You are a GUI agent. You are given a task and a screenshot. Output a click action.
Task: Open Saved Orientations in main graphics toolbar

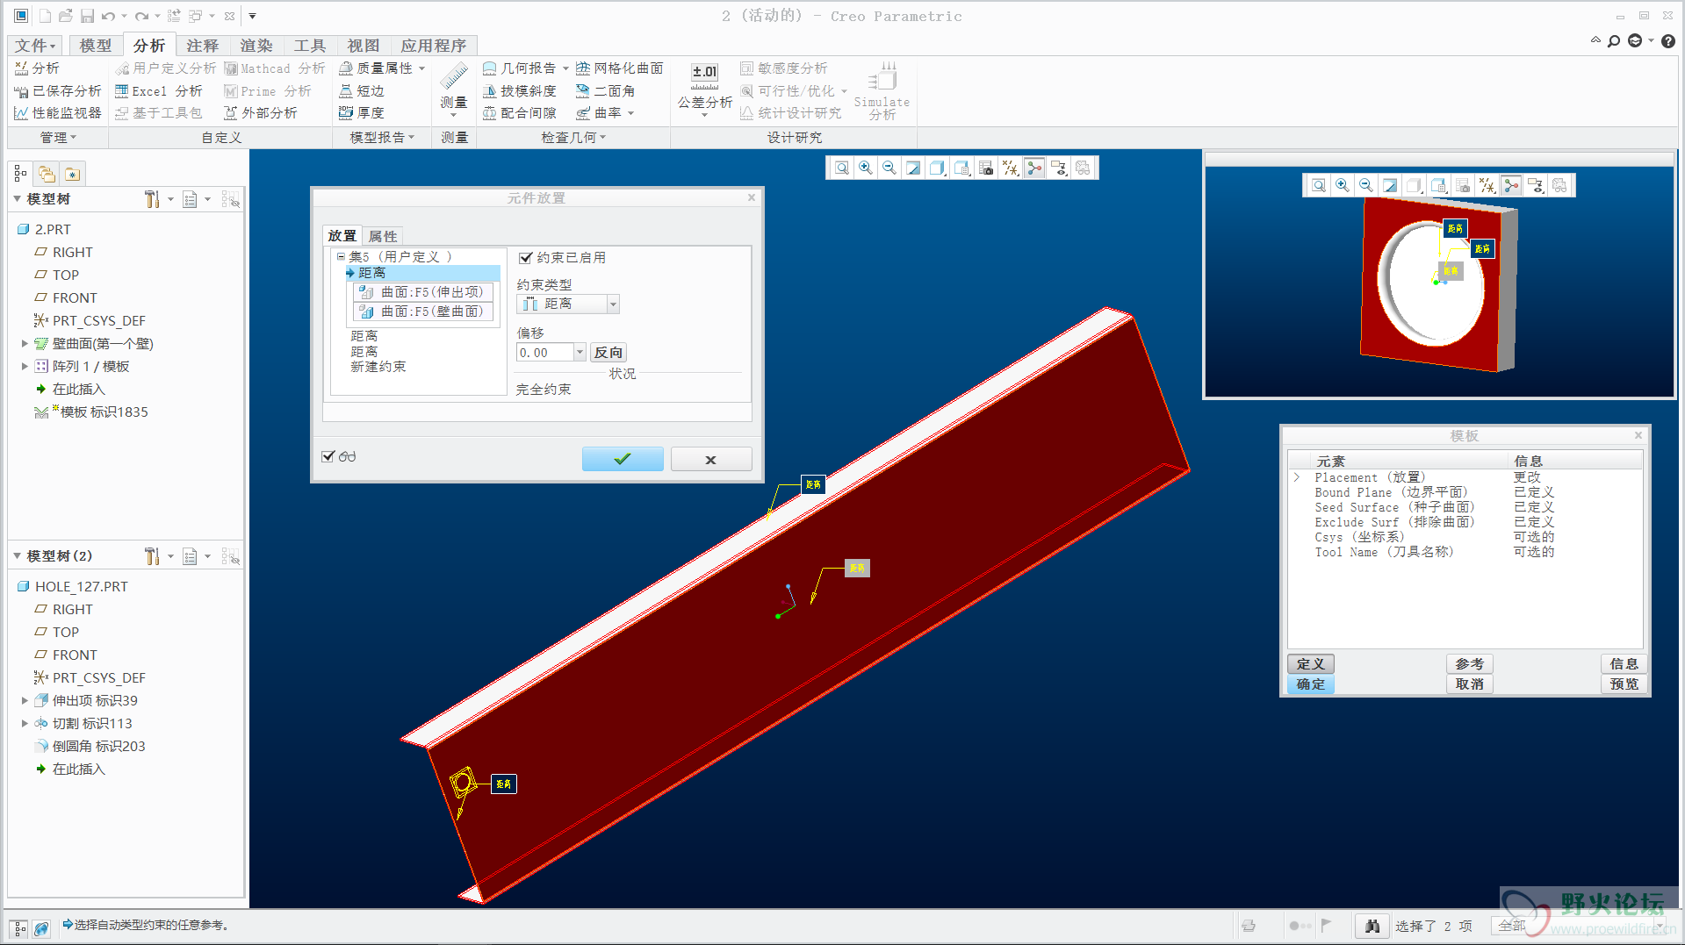(x=962, y=168)
